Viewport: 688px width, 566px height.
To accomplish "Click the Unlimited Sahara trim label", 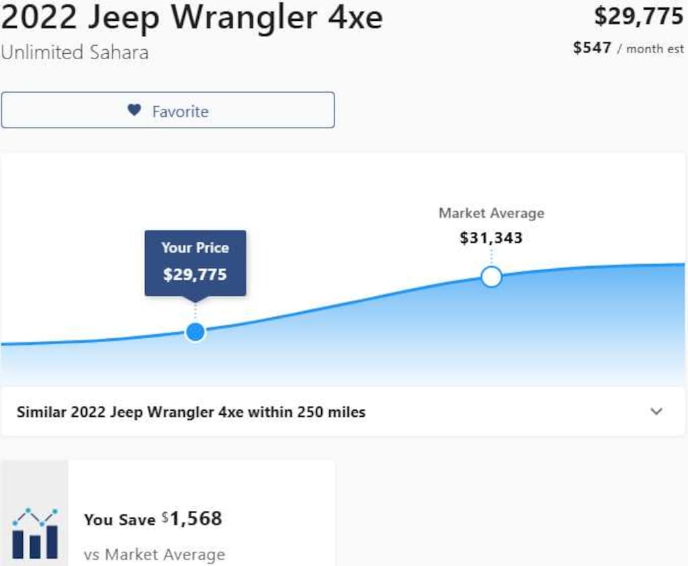I will click(74, 52).
